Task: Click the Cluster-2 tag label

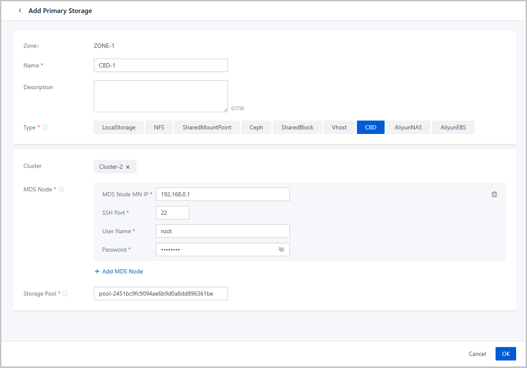Action: [111, 167]
